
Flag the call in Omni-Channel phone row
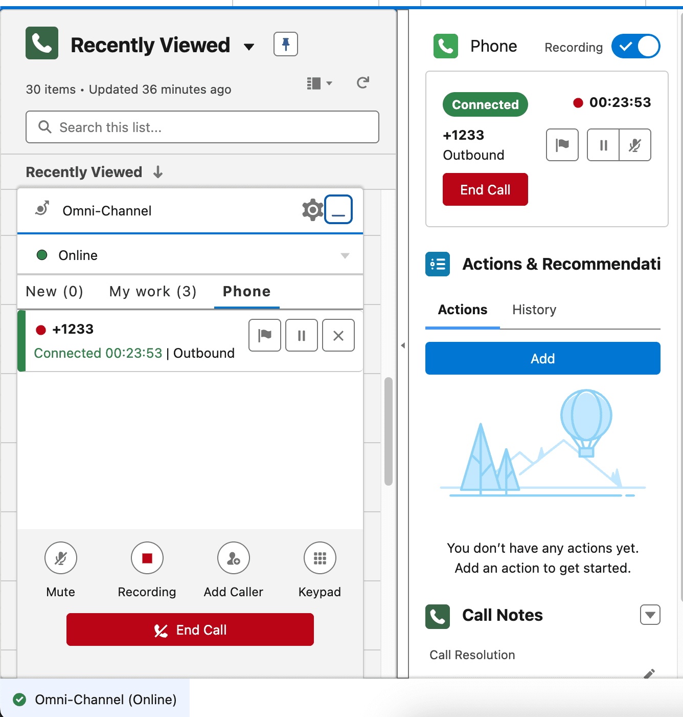pos(265,335)
